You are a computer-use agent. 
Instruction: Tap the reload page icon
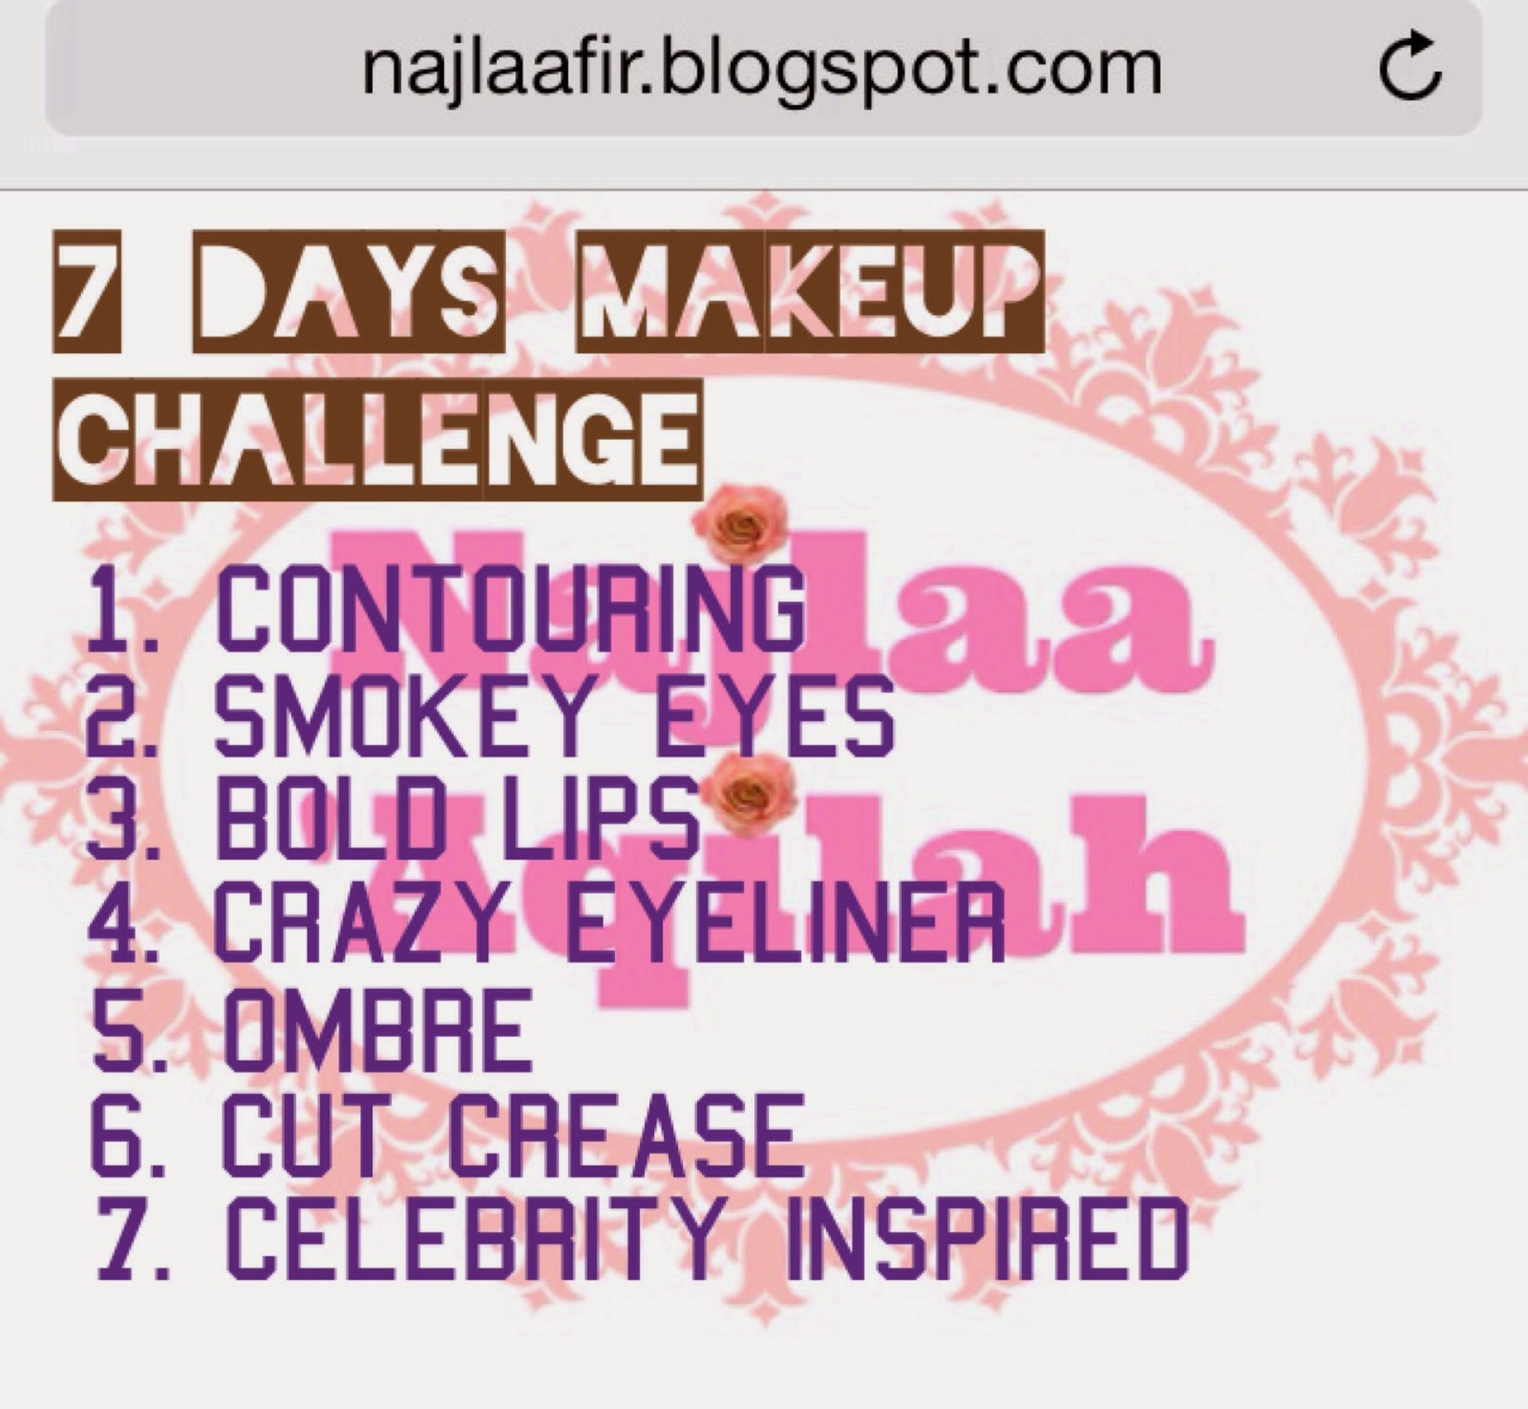[x=1410, y=68]
